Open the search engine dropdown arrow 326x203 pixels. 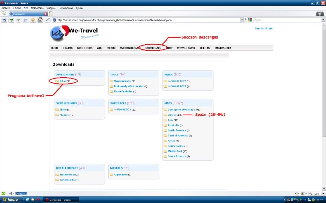tap(323, 20)
